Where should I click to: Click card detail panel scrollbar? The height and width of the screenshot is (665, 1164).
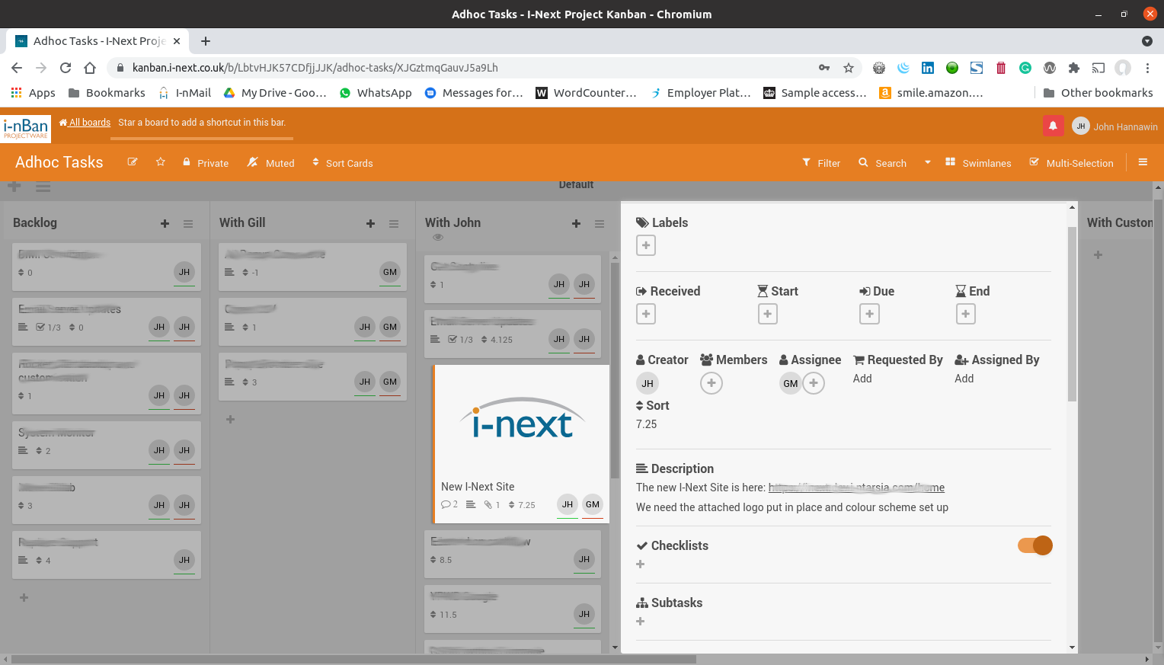point(1072,312)
